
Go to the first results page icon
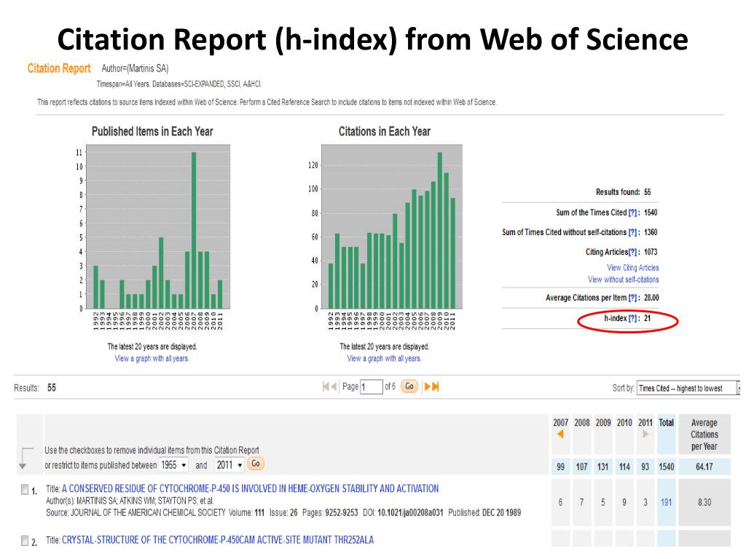(326, 387)
